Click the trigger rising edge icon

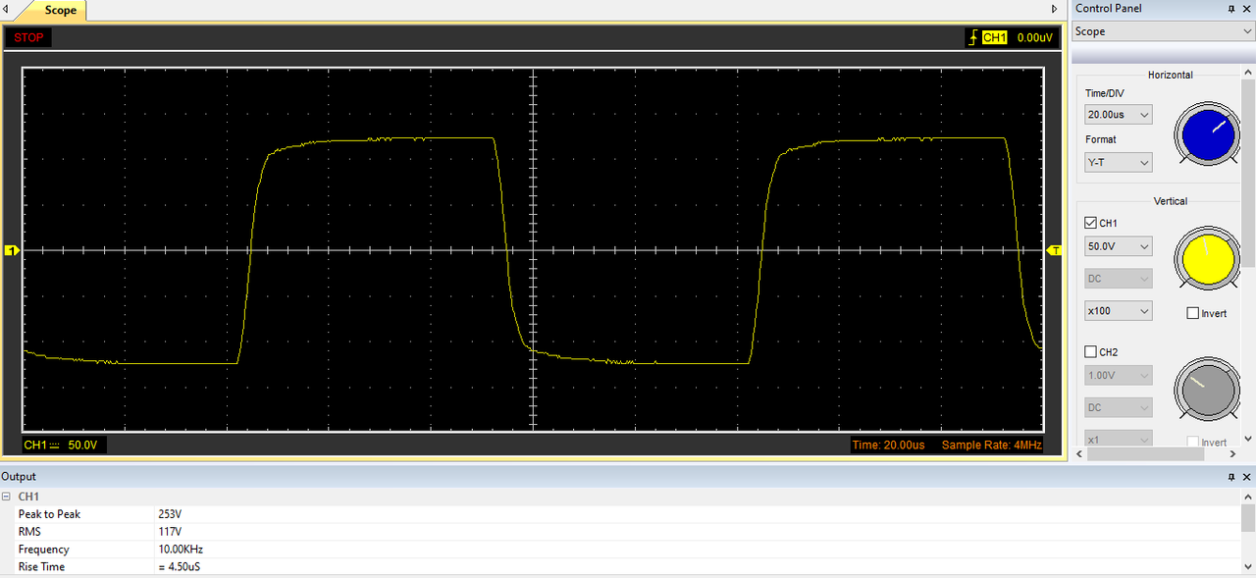point(972,37)
